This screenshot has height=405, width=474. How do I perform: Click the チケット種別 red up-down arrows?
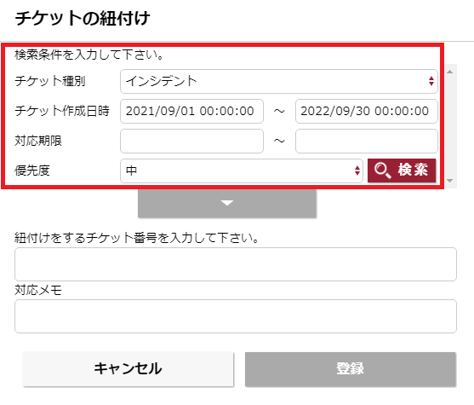pos(431,81)
